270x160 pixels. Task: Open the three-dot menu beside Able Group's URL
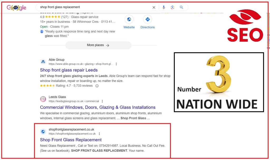[116, 64]
